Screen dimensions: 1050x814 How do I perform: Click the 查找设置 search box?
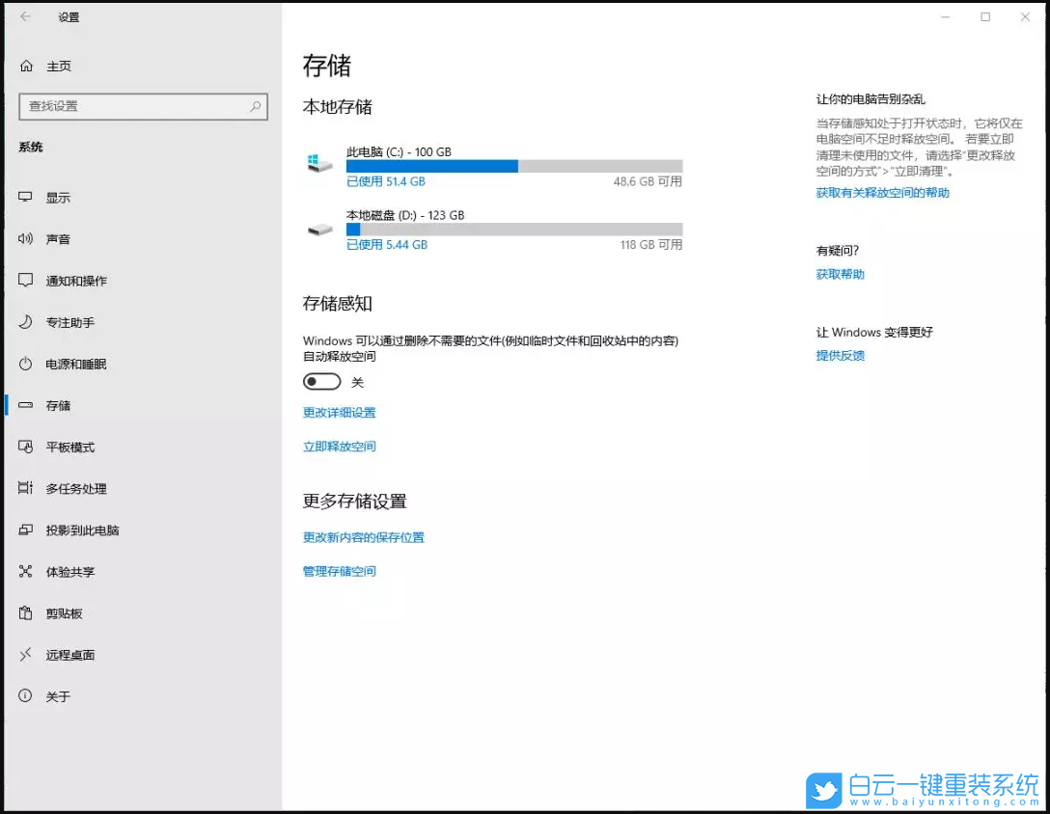coord(143,106)
